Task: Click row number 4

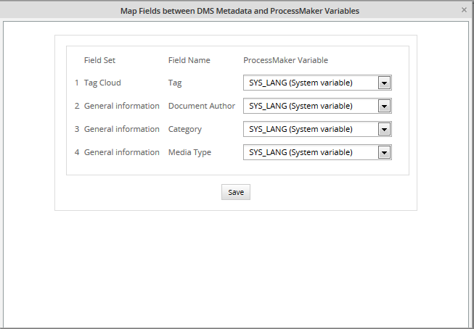Action: click(77, 153)
